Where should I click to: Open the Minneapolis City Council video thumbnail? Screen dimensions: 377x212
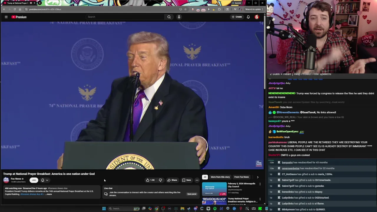pos(214,189)
